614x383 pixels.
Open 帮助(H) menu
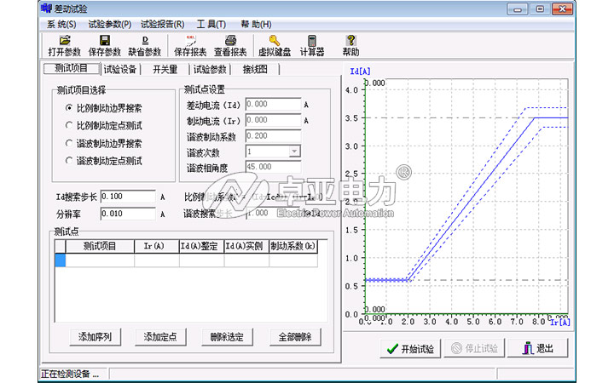256,24
